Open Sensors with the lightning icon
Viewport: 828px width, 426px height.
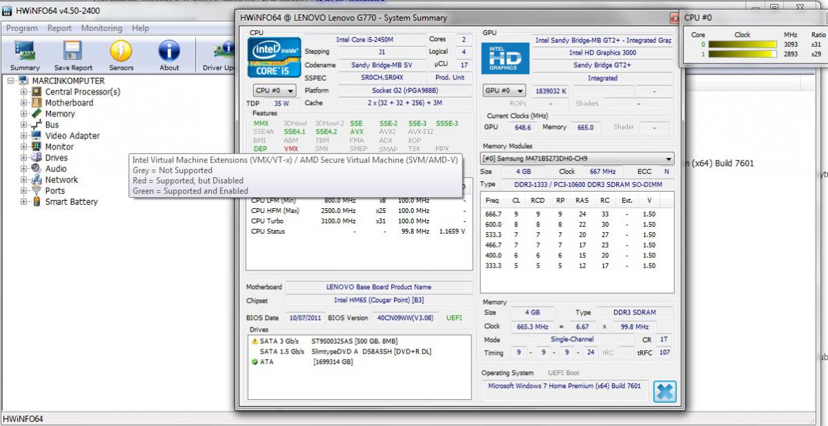click(121, 51)
